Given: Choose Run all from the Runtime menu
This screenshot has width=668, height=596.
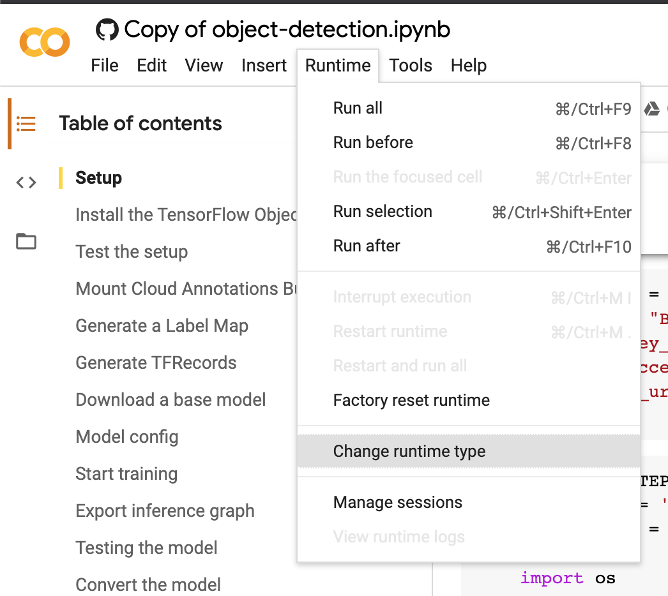Looking at the screenshot, I should [358, 108].
